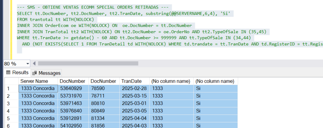Image resolution: width=323 pixels, height=128 pixels.
Task: Select the second DocNumber column header
Action: pyautogui.click(x=104, y=81)
